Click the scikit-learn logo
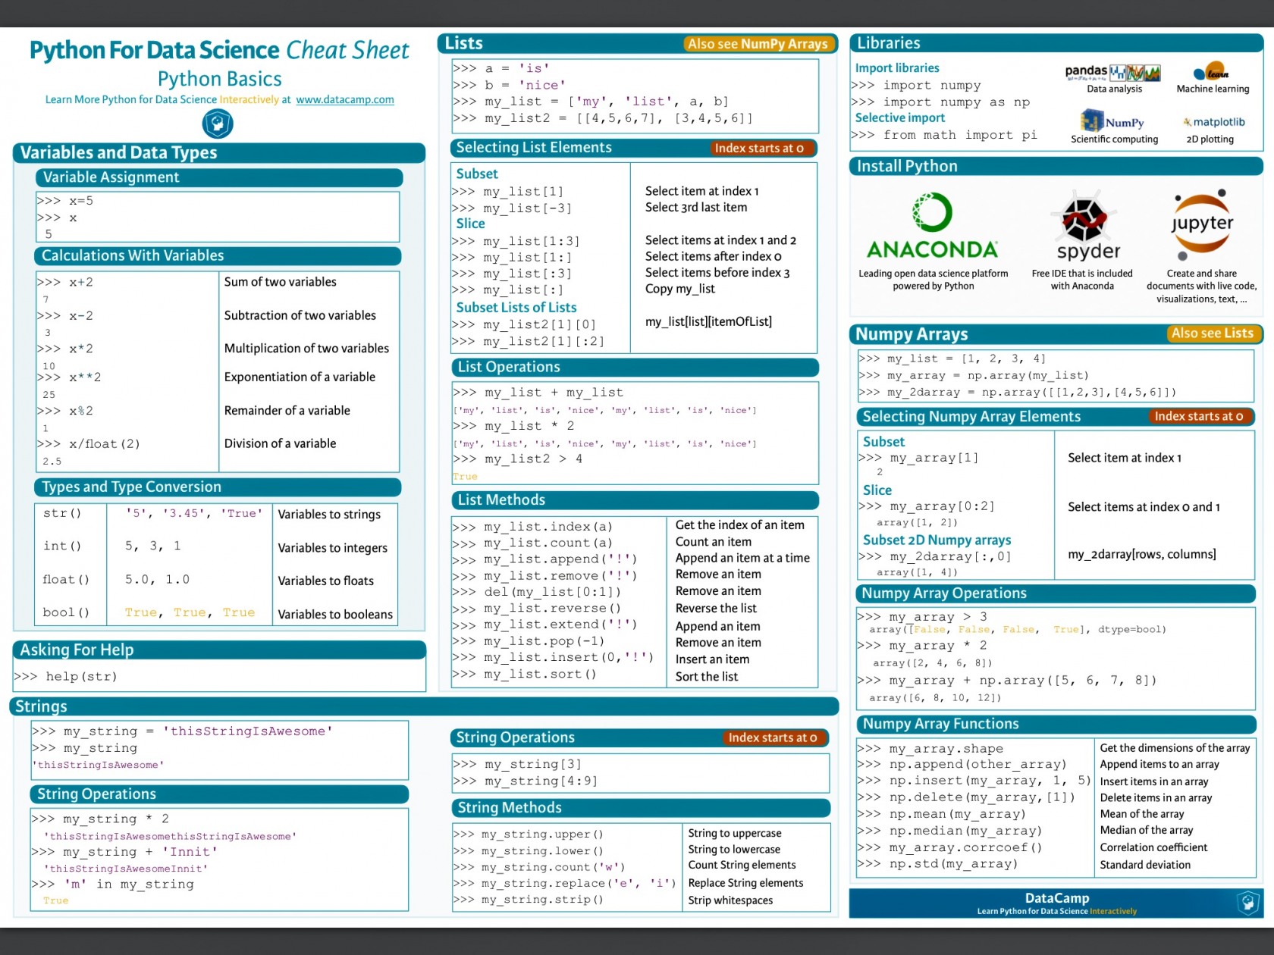1274x955 pixels. tap(1211, 72)
